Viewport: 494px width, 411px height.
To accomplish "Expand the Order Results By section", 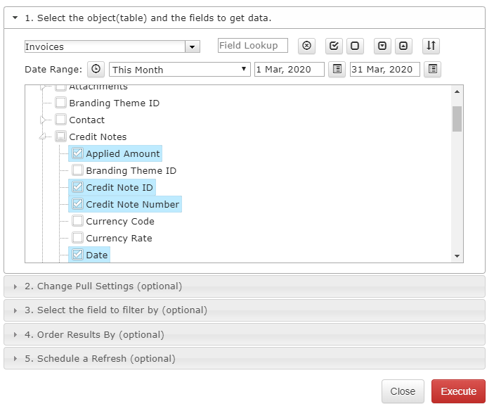I will coord(245,335).
